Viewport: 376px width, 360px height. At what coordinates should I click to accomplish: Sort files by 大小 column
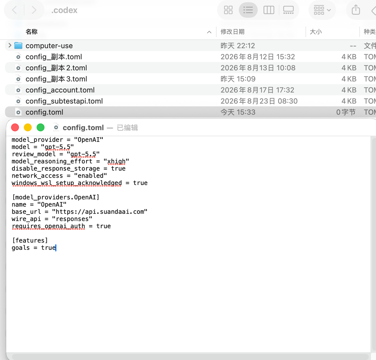[316, 32]
